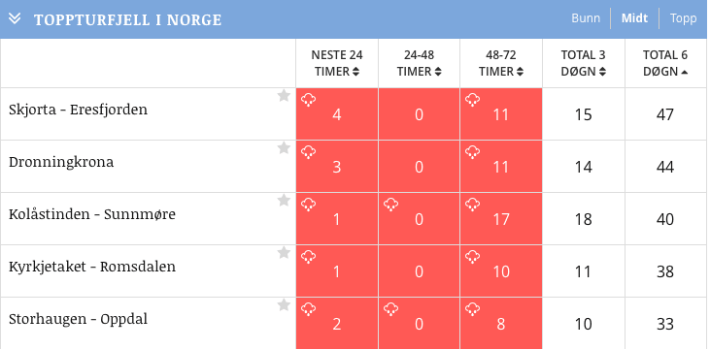710x349 pixels.
Task: Mark Kyrkjetaket - Romsdalen star icon
Action: point(284,253)
